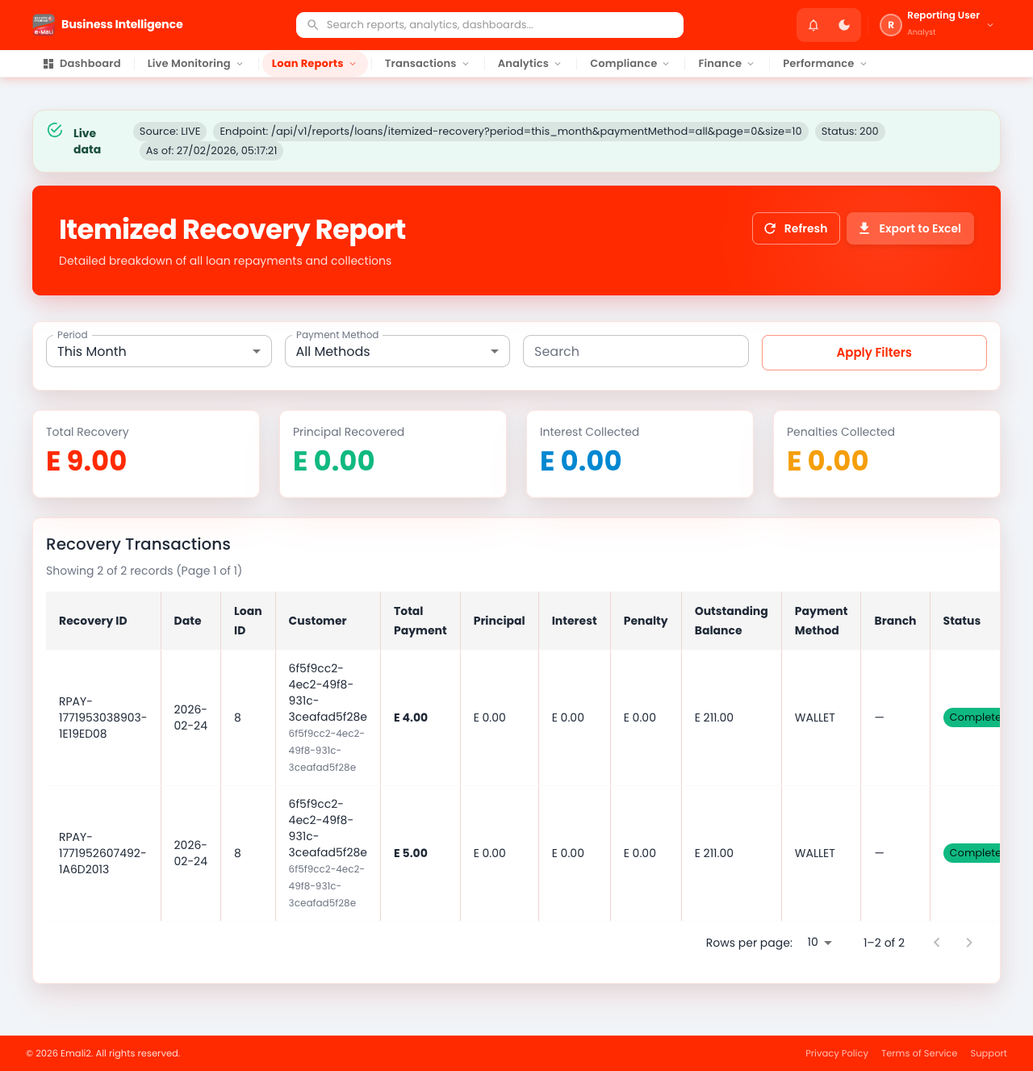Click the Source: LIVE chip
The width and height of the screenshot is (1033, 1071).
(169, 132)
